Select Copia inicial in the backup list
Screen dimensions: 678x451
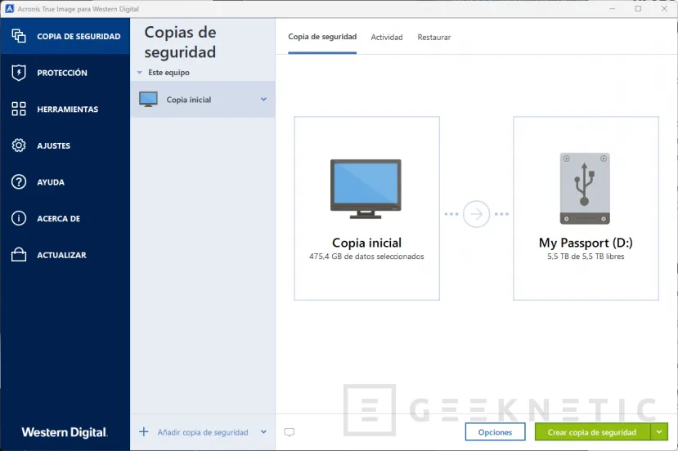[202, 100]
